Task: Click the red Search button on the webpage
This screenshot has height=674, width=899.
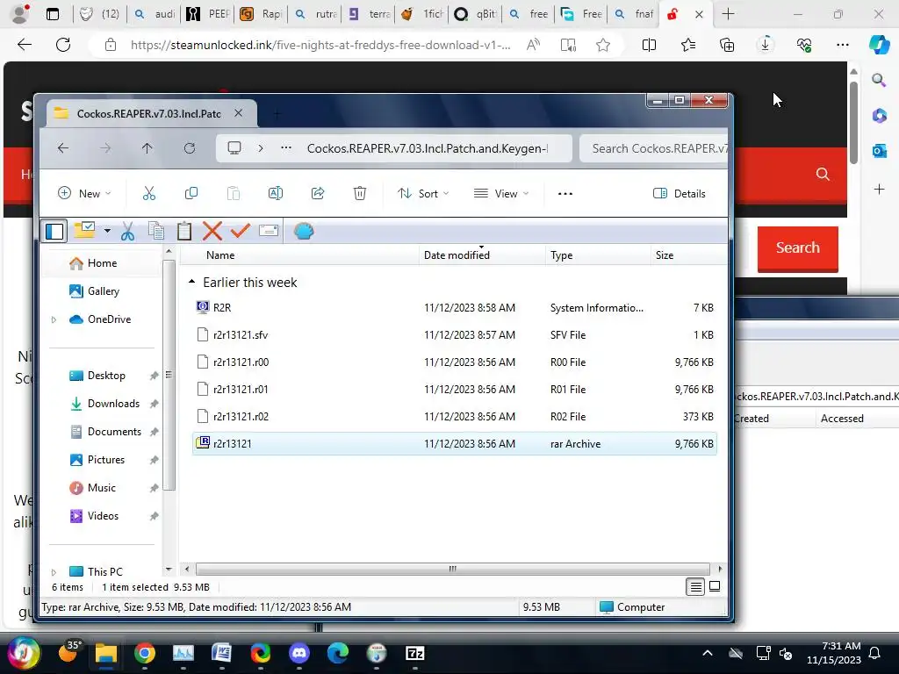Action: point(797,247)
